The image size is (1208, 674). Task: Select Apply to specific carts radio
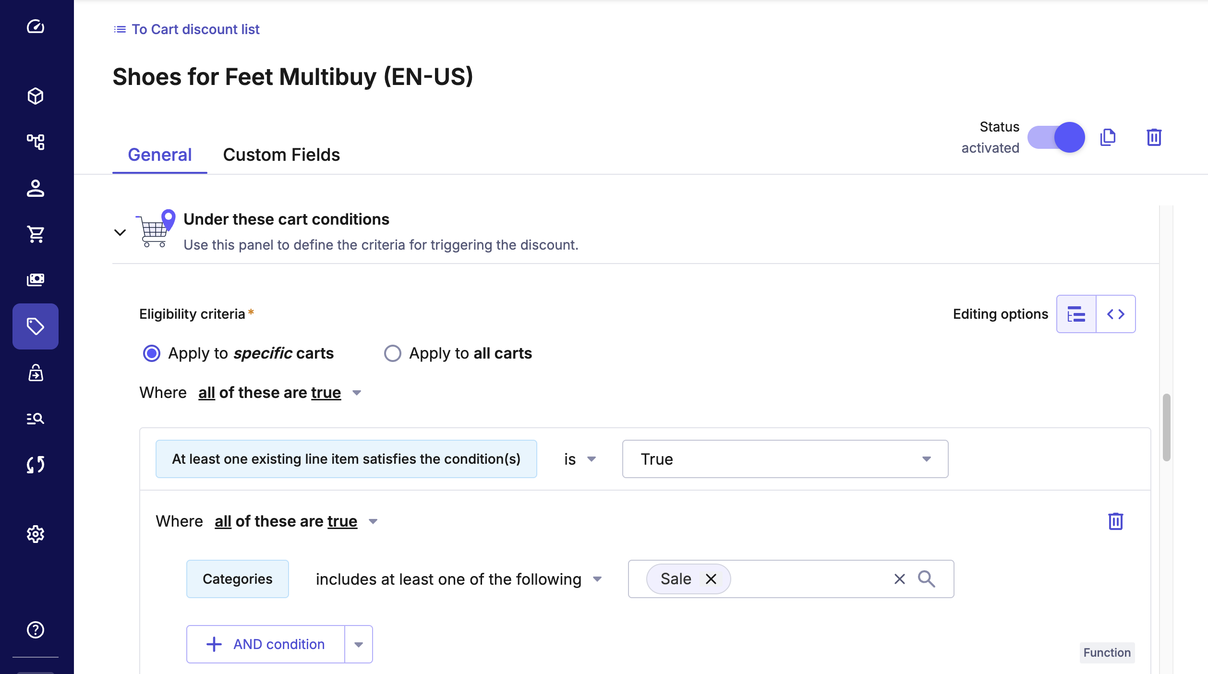[x=152, y=353]
